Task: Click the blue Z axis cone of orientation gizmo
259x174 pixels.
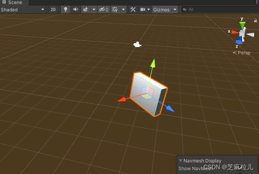Action: (239, 41)
